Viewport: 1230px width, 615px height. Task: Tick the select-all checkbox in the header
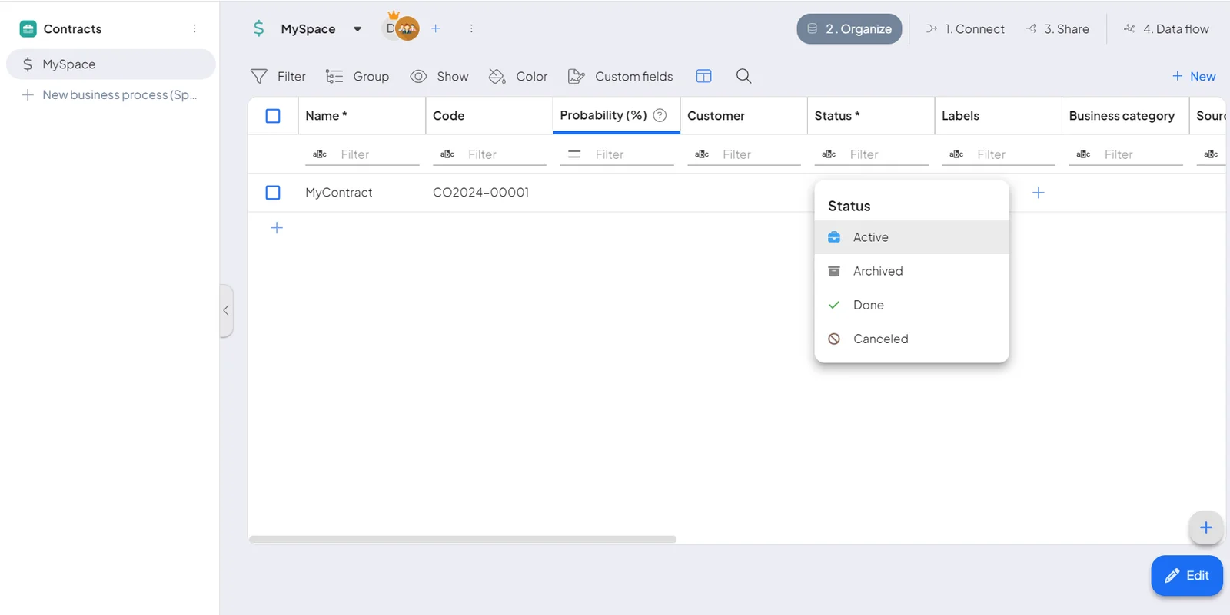[273, 116]
